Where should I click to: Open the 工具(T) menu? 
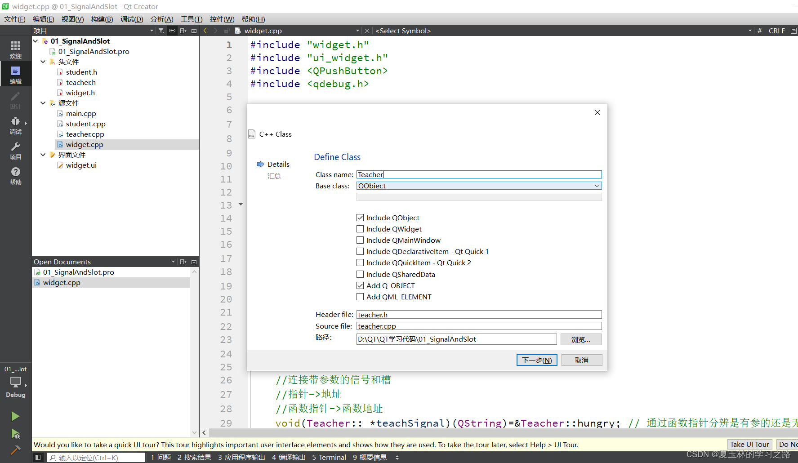[192, 19]
